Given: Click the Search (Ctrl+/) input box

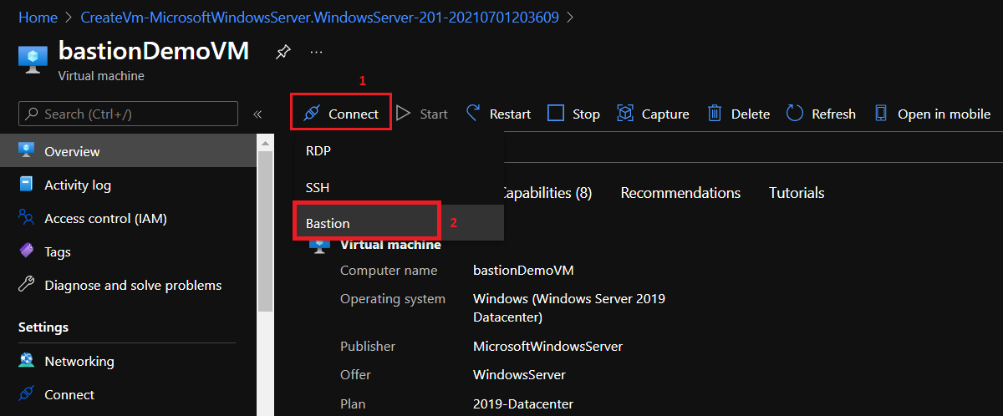Looking at the screenshot, I should 128,114.
